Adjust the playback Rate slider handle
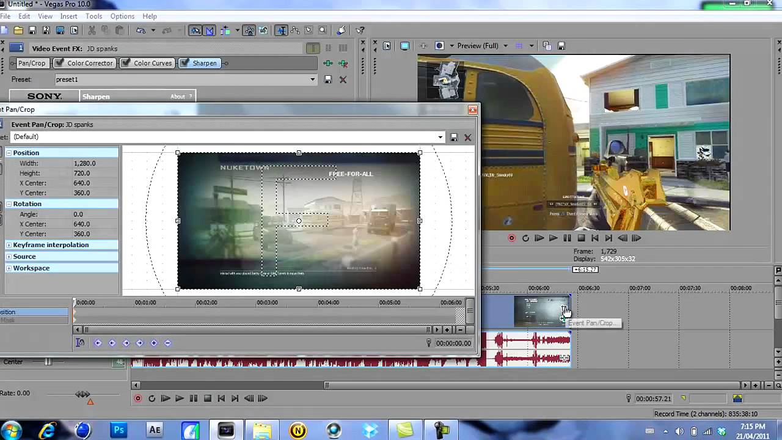Viewport: 782px width, 440px height. click(x=83, y=394)
